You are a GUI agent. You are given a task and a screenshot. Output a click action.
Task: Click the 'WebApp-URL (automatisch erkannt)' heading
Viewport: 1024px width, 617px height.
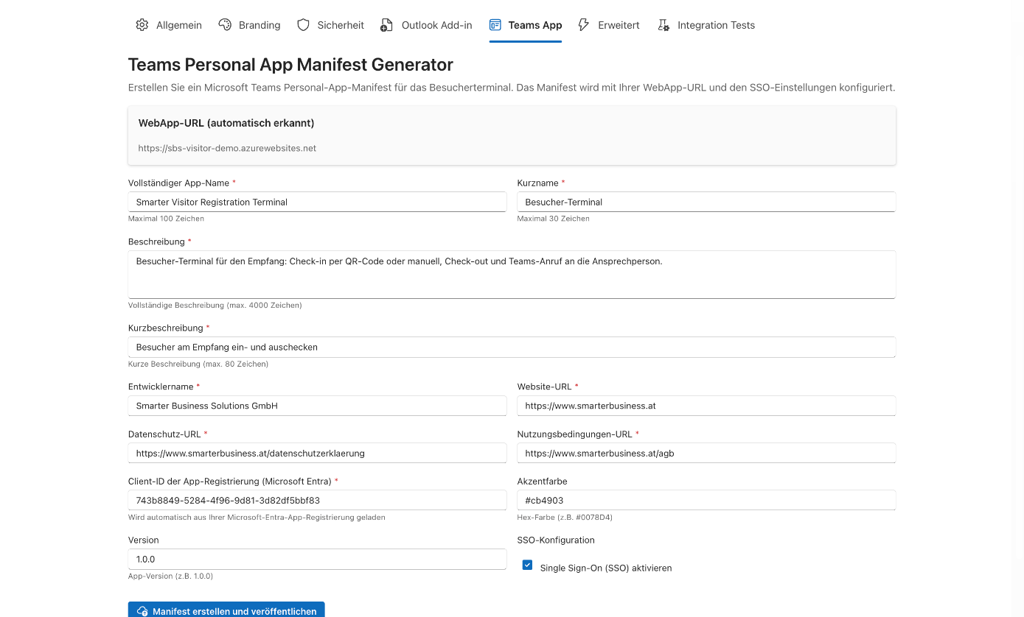tap(226, 123)
